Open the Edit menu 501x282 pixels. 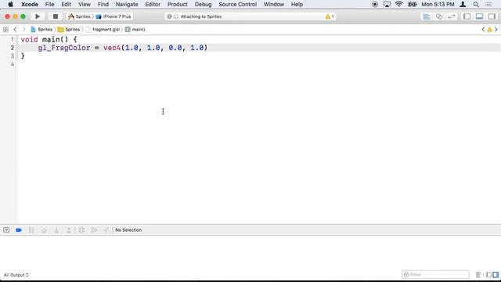coord(66,5)
